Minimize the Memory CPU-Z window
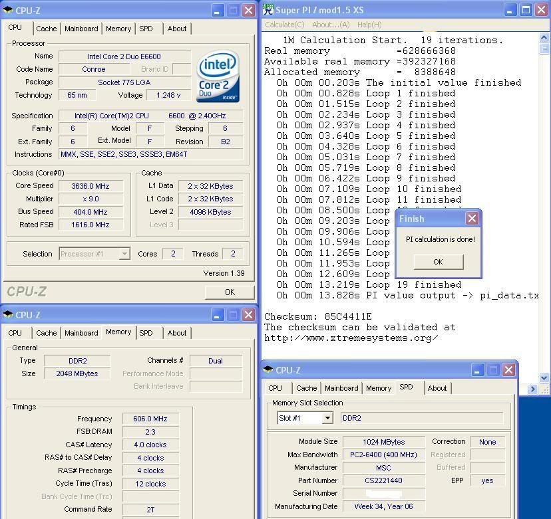Screen dimensions: 551x519 217,315
